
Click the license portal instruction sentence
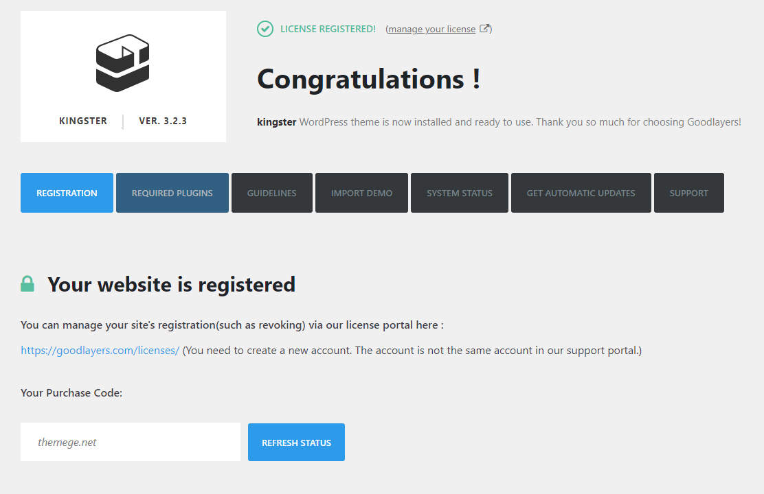[x=232, y=325]
